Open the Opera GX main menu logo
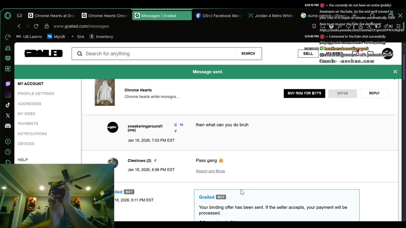Viewport: 406px width, 228px height. 8,16
